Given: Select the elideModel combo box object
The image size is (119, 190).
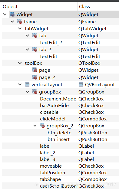Looking at the screenshot, I should [53, 119].
